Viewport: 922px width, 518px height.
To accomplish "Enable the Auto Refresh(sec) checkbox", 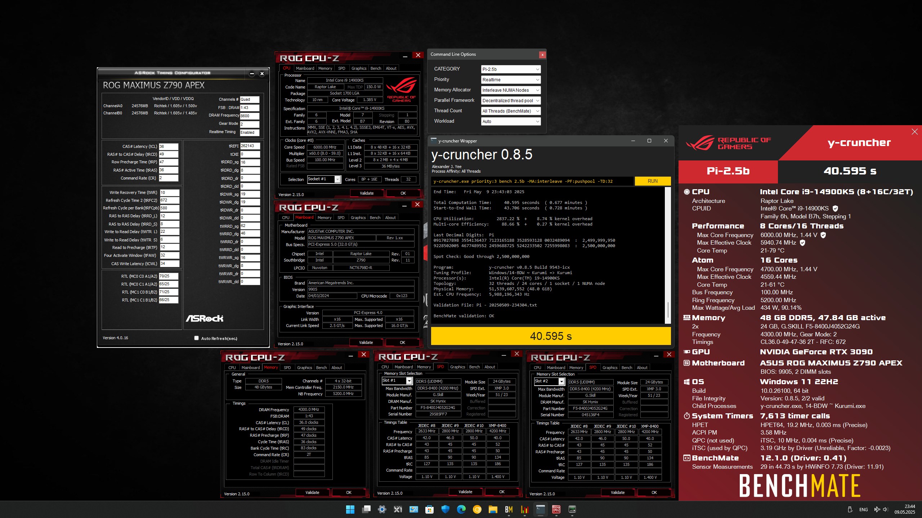I will [x=196, y=338].
